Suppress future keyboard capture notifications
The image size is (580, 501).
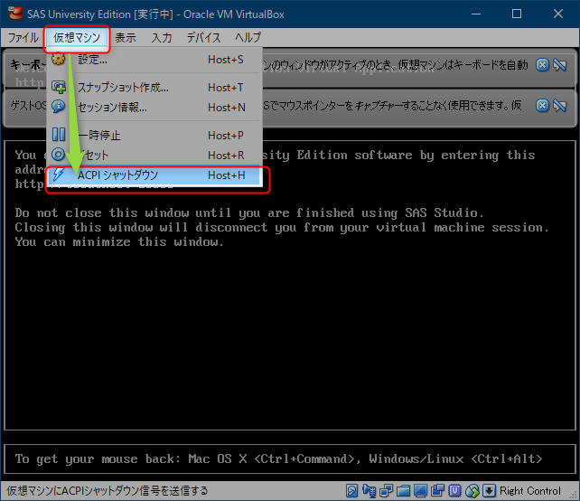point(560,65)
